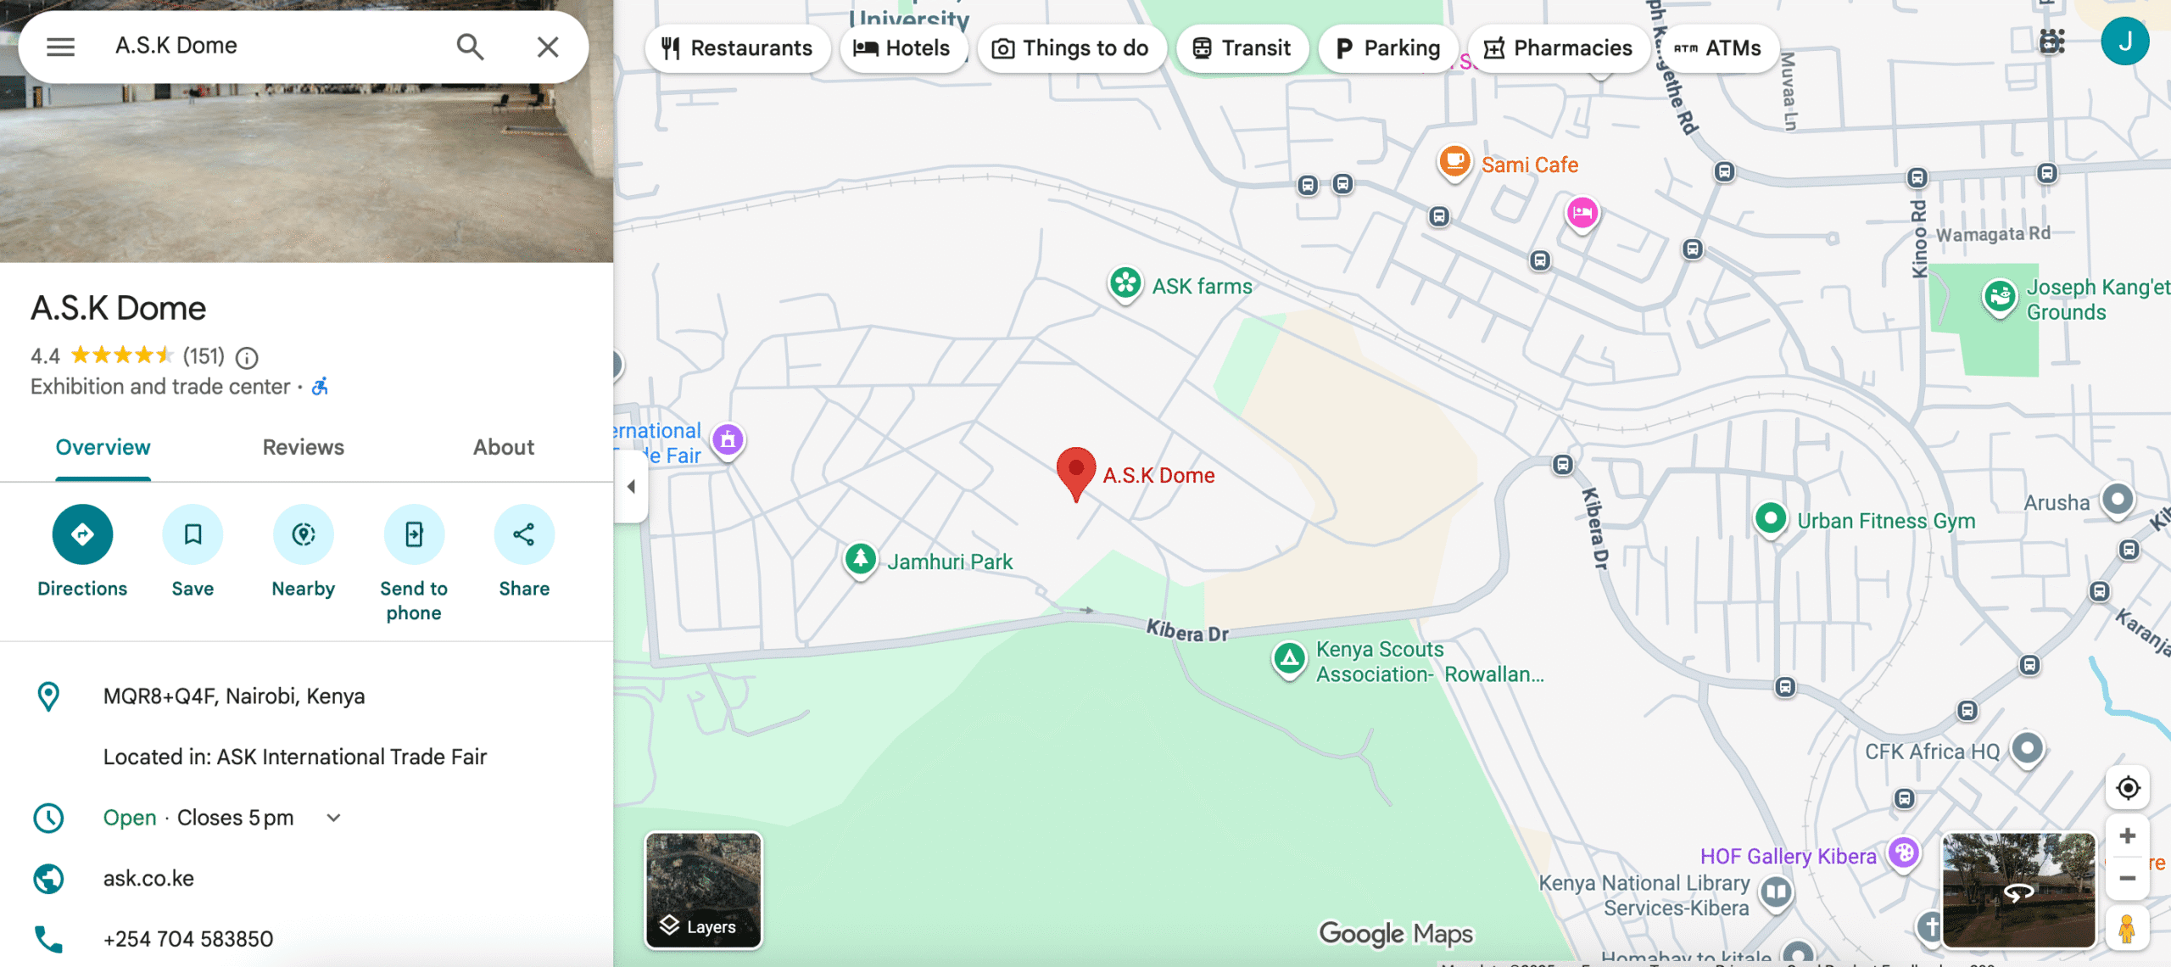Open the hamburger menu in search bar
This screenshot has height=967, width=2171.
(x=60, y=47)
